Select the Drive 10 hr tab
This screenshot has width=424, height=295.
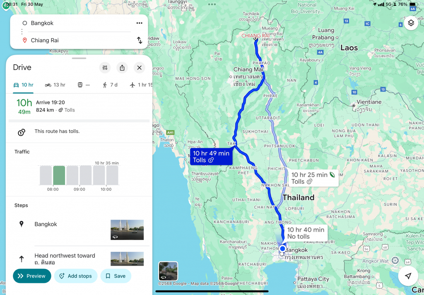point(23,85)
